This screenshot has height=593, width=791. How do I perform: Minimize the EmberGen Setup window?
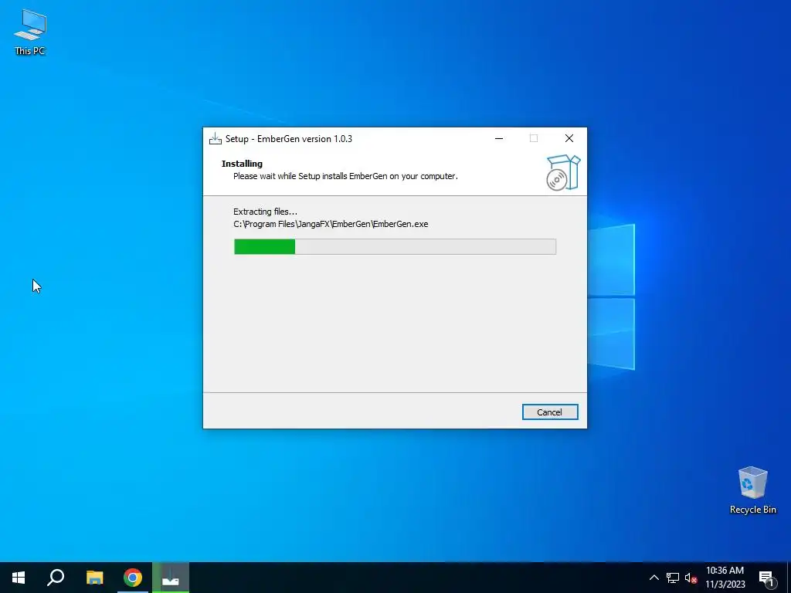499,139
